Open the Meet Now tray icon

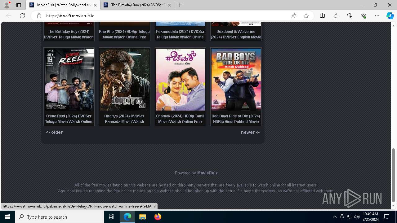pyautogui.click(x=342, y=217)
